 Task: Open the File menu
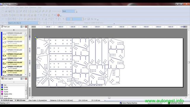(x=3, y=7)
